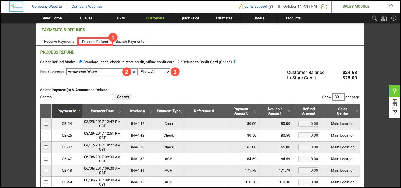
Task: Switch to Process Refund tab
Action: click(x=95, y=42)
